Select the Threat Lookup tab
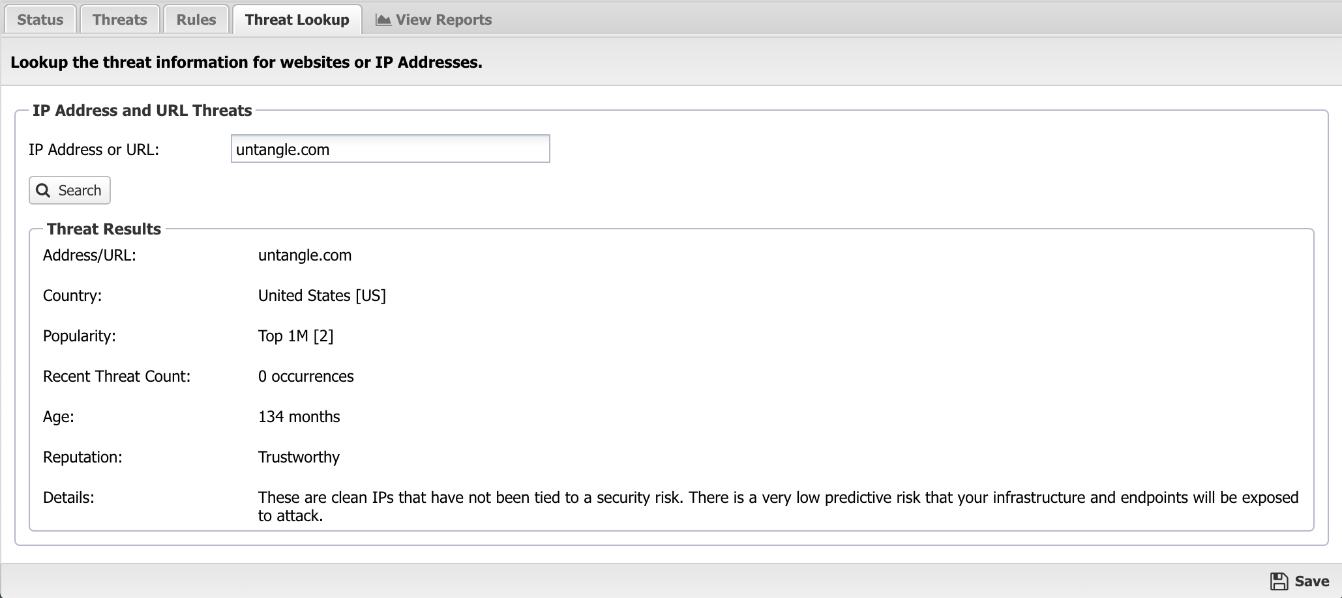 (x=297, y=20)
